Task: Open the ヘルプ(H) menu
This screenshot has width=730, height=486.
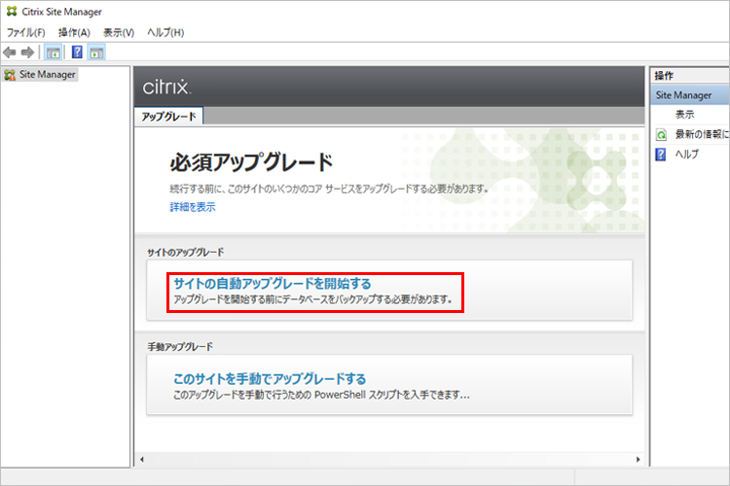Action: click(x=165, y=32)
